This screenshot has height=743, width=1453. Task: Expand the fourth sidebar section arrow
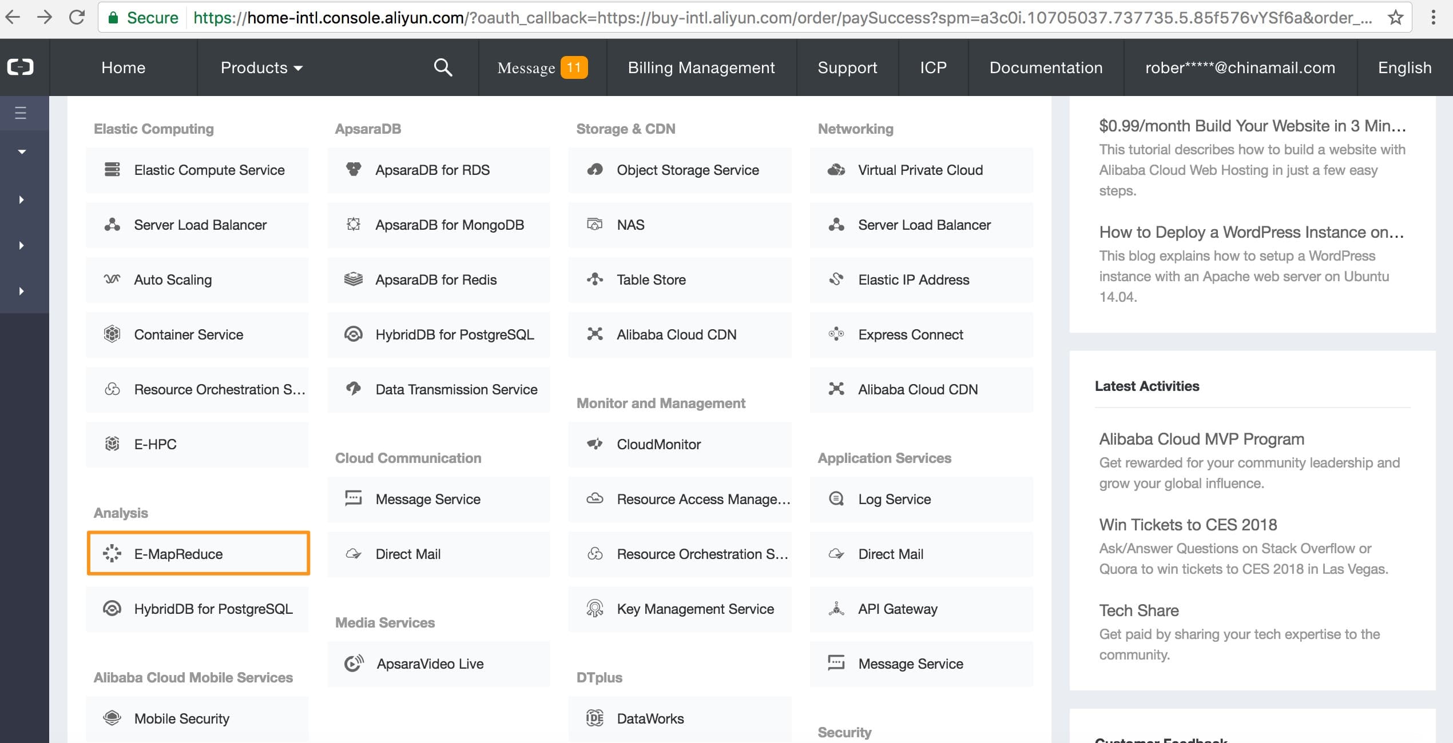22,291
